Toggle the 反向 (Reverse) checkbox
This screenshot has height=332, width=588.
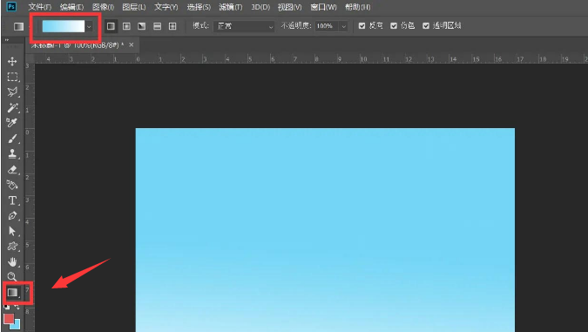(362, 26)
